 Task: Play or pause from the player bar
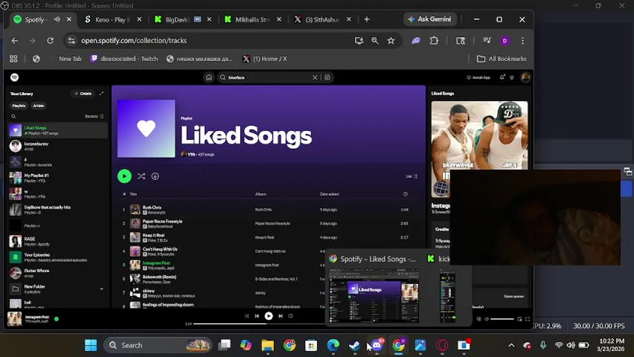pos(268,316)
